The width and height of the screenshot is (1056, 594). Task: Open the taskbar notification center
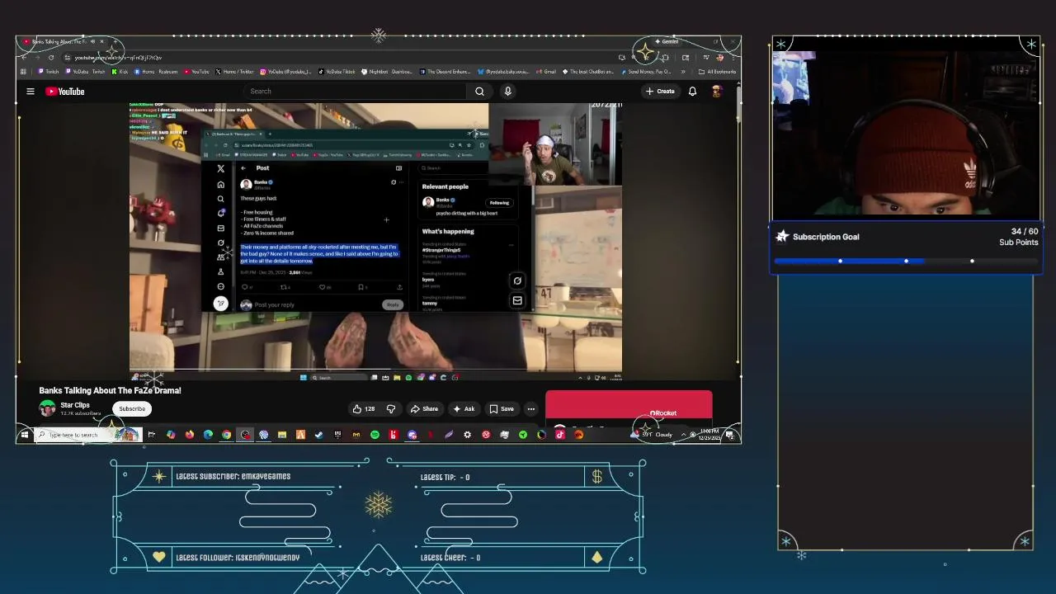pyautogui.click(x=730, y=435)
